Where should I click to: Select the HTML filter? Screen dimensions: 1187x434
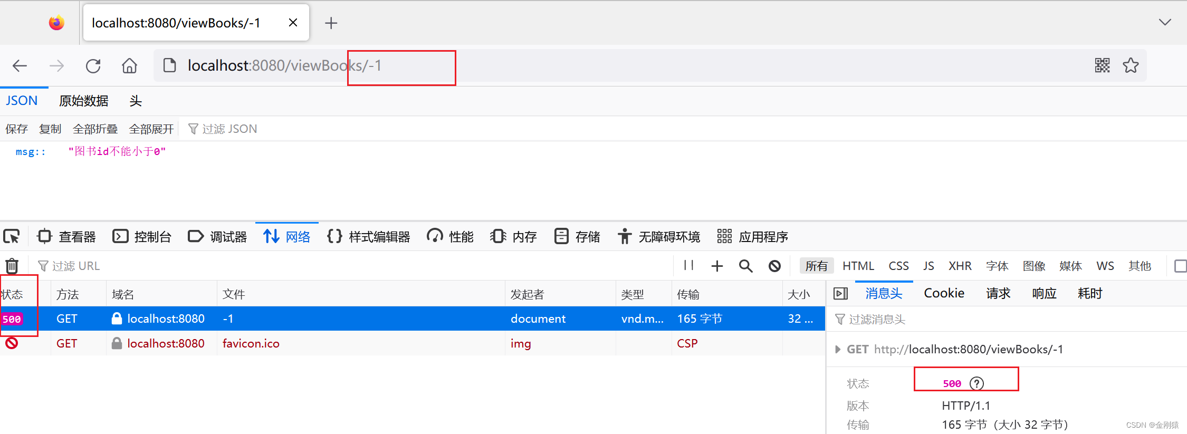[x=858, y=266]
